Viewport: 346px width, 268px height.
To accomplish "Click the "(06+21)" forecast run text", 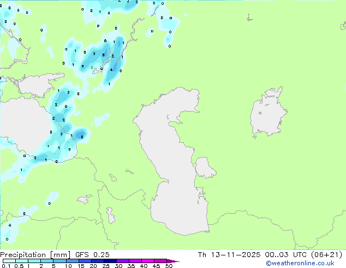I will pos(326,255).
